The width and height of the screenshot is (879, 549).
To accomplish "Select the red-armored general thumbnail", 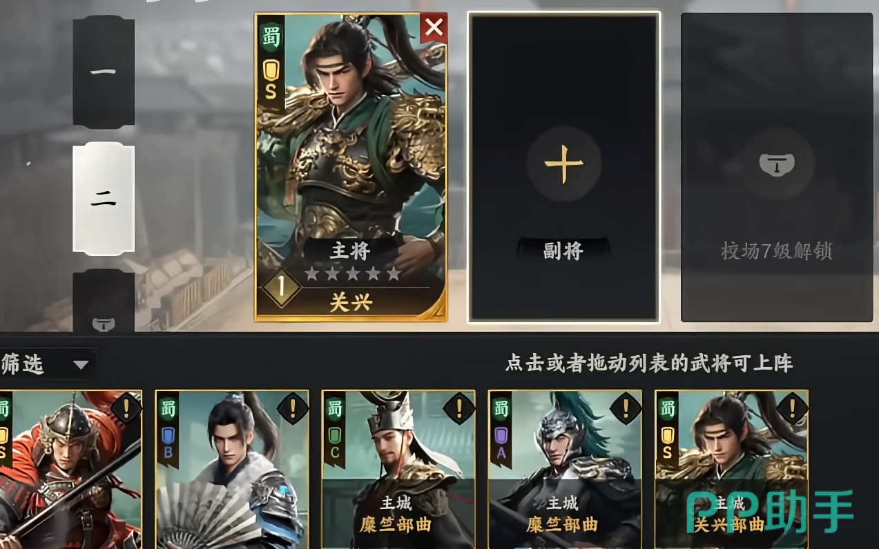I will pyautogui.click(x=70, y=470).
